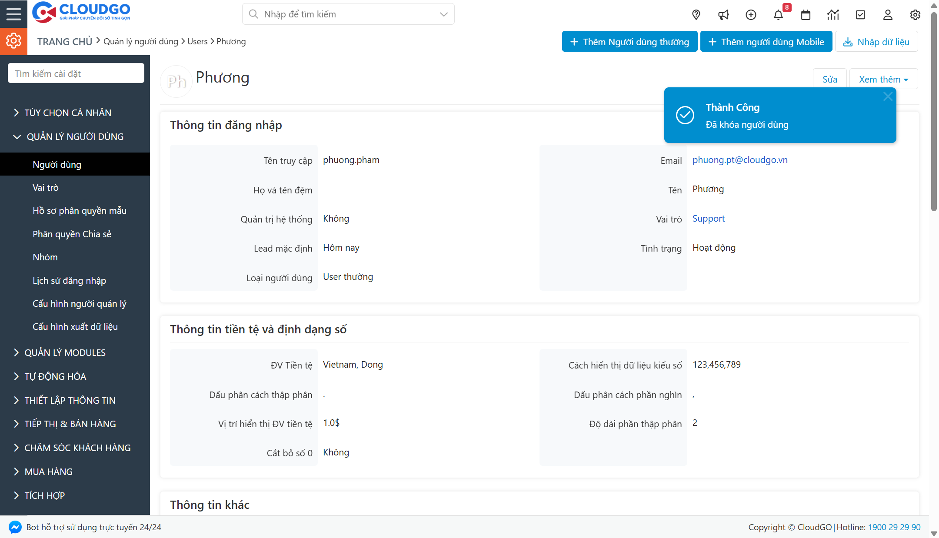This screenshot has width=939, height=538.
Task: Open the tasks checkbox icon
Action: [860, 15]
